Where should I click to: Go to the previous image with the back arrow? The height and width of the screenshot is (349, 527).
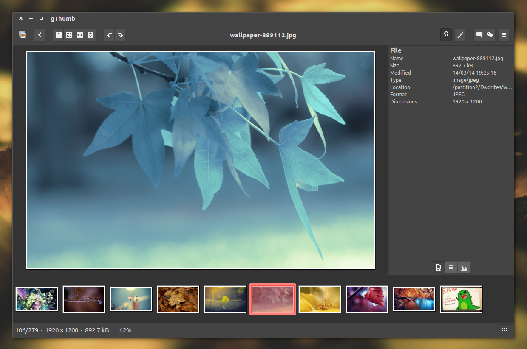click(x=39, y=35)
